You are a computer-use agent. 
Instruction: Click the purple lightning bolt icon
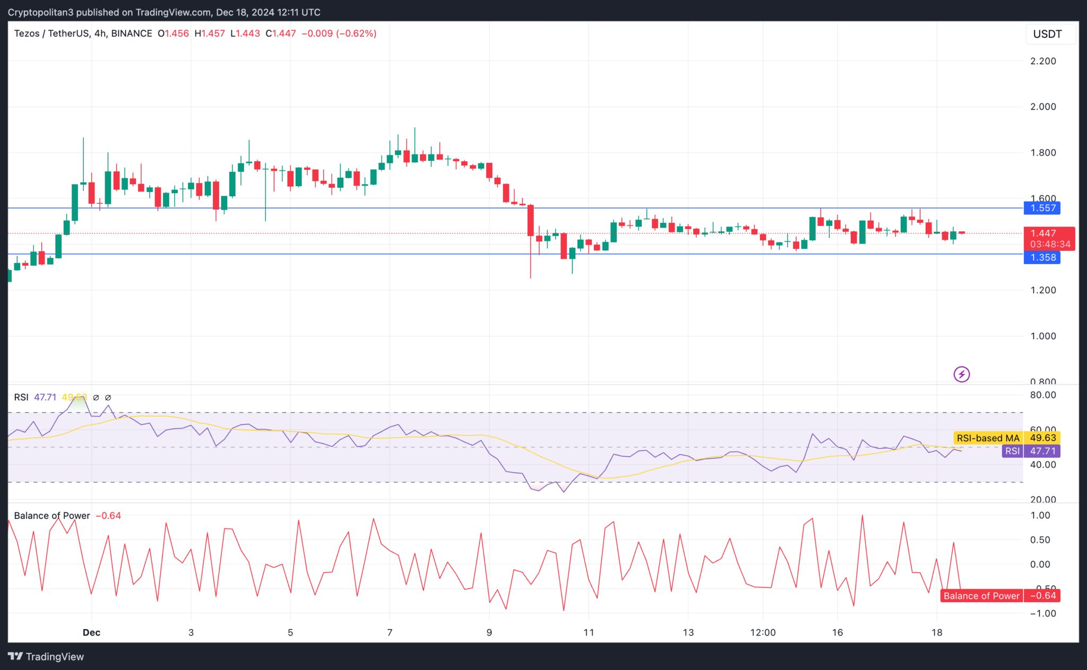[x=961, y=375]
